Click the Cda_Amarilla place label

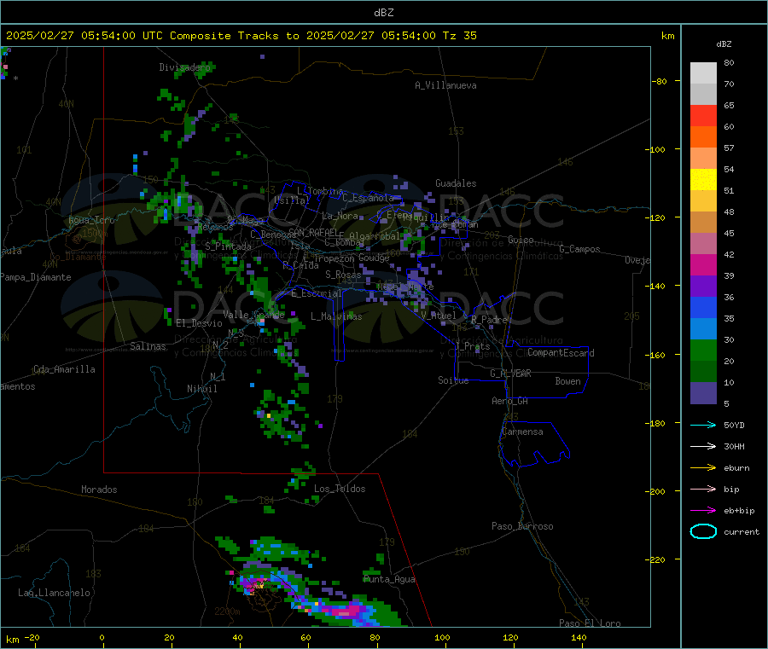point(64,369)
